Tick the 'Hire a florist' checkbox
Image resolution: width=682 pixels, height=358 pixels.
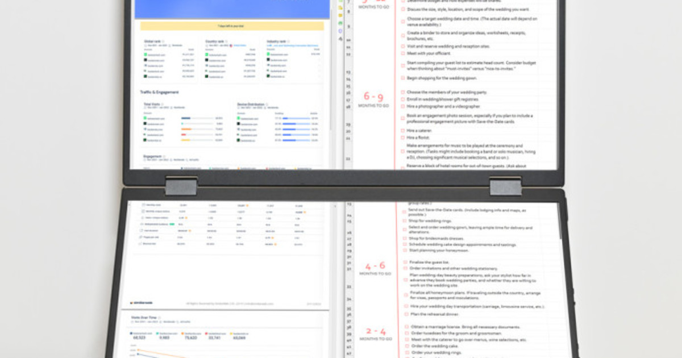(403, 138)
